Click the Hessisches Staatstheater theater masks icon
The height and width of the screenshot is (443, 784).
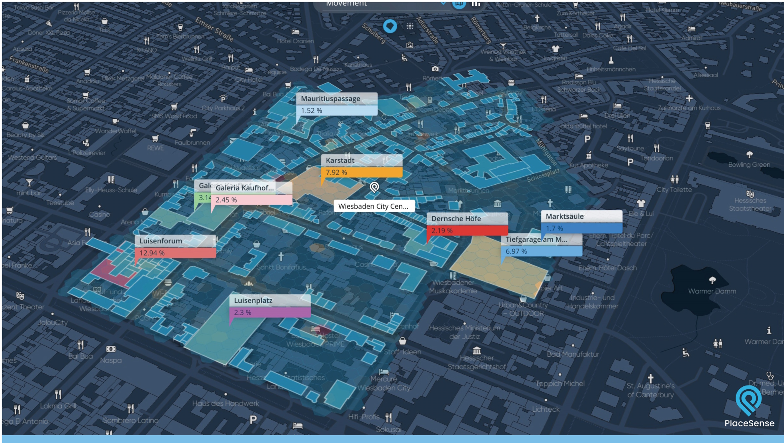(750, 194)
